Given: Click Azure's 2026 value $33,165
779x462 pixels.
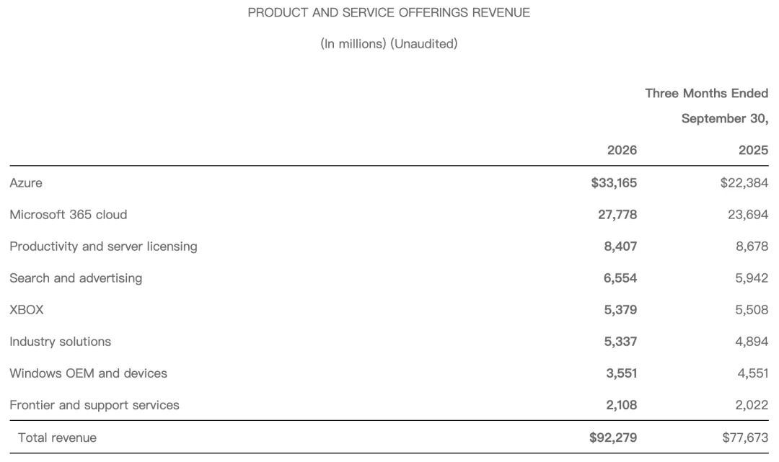Looking at the screenshot, I should (614, 182).
